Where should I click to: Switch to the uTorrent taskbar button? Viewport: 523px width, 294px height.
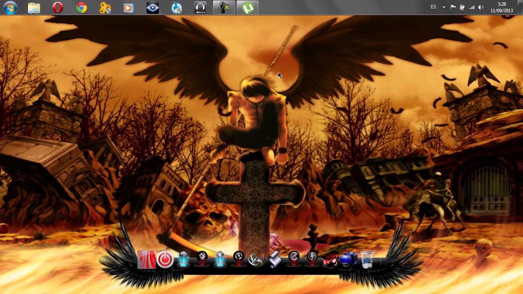point(248,7)
